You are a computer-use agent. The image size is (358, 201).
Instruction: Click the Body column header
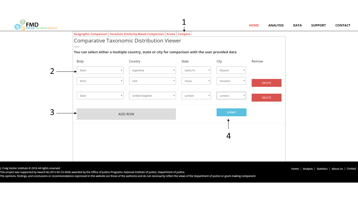pyautogui.click(x=80, y=61)
